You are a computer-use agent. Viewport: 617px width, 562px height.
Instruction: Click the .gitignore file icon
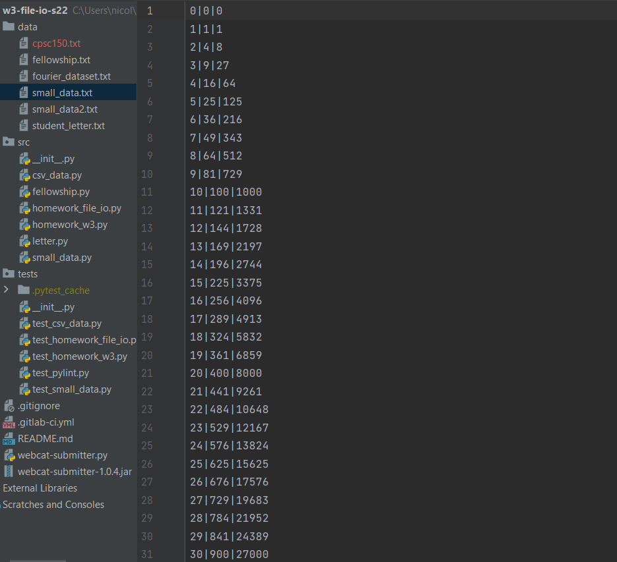9,405
